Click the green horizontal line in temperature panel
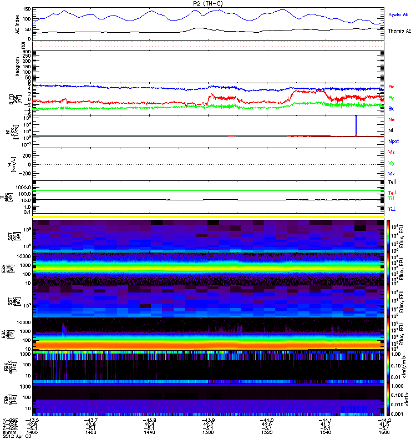416x444 pixels. 208,190
